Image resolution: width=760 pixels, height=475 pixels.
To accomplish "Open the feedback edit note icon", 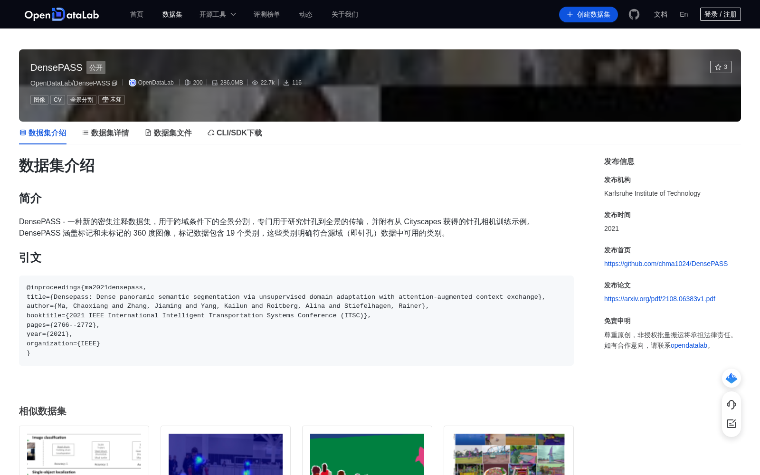I will tap(731, 424).
